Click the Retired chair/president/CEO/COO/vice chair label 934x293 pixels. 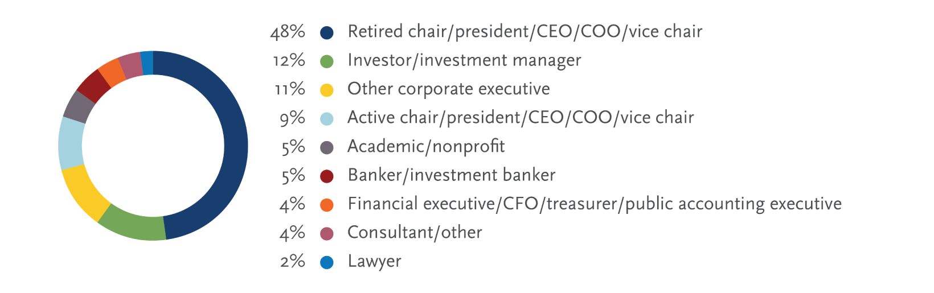click(525, 32)
